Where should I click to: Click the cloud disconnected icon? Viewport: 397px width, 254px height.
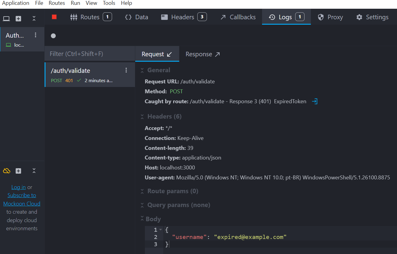7,171
